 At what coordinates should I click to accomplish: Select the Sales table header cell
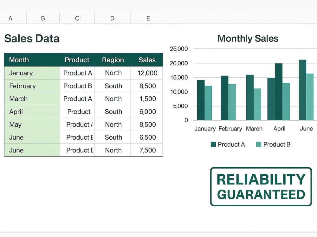[147, 60]
